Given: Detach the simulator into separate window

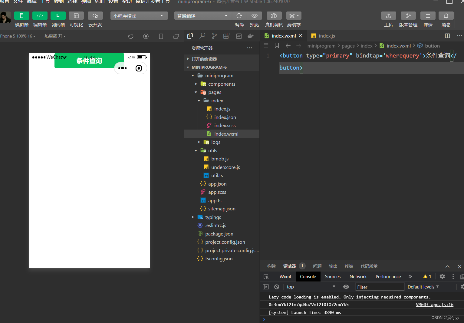Looking at the screenshot, I should (x=176, y=36).
